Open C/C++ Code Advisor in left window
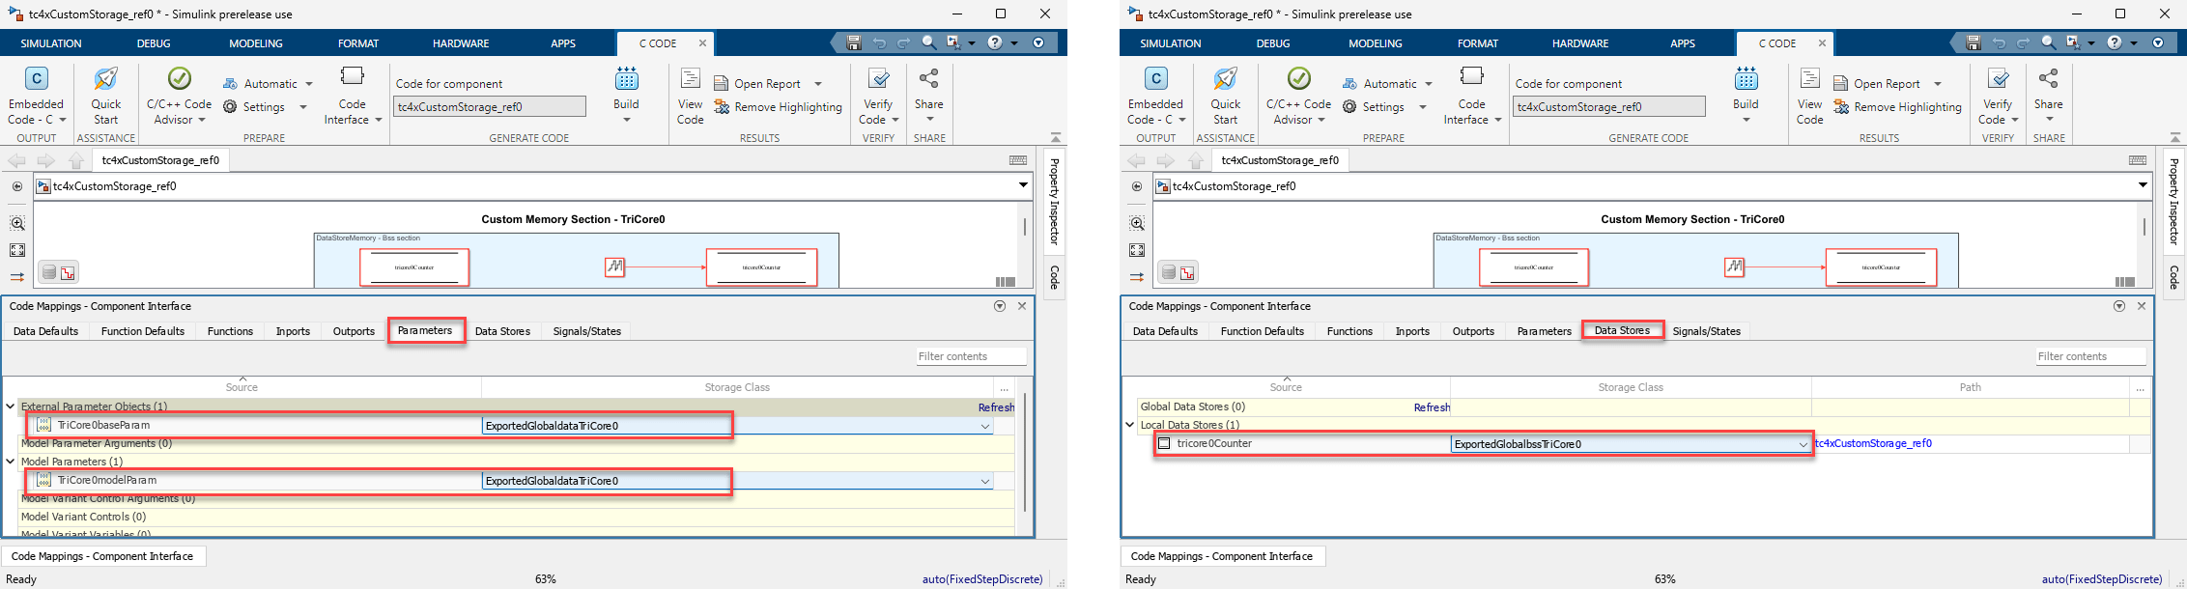Screen dimensions: 2187x589 coord(179,95)
